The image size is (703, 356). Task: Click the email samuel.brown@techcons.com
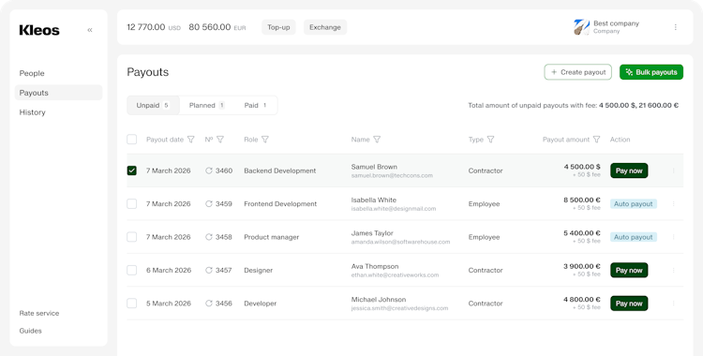pyautogui.click(x=392, y=176)
